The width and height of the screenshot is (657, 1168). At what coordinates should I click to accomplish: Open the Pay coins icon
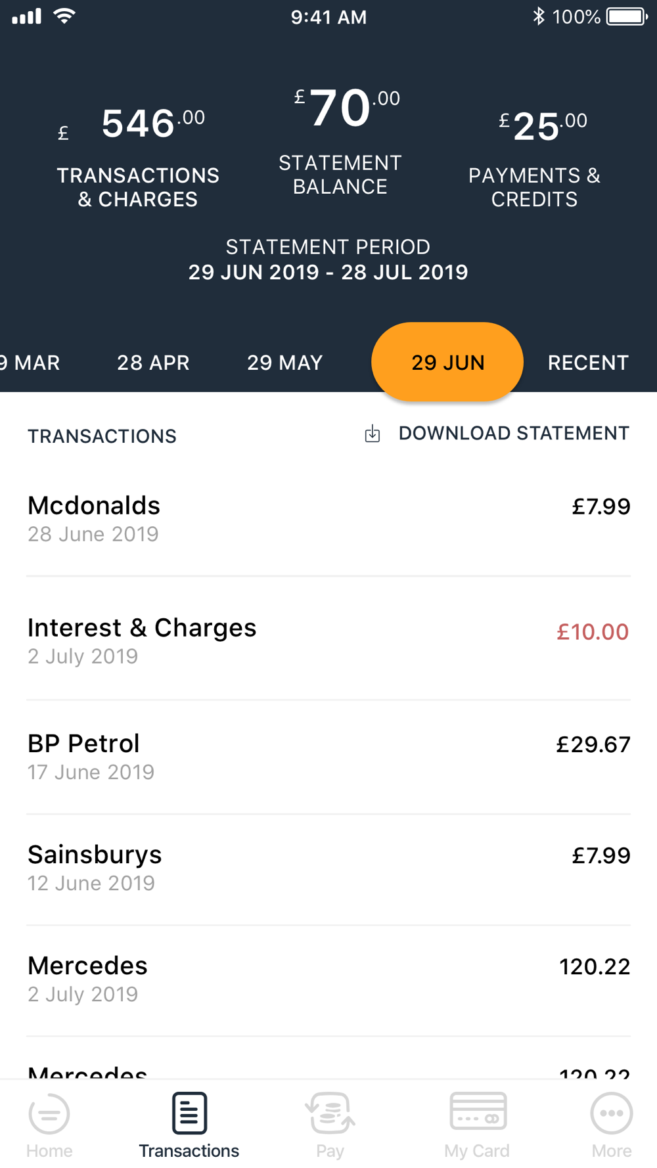pos(330,1113)
